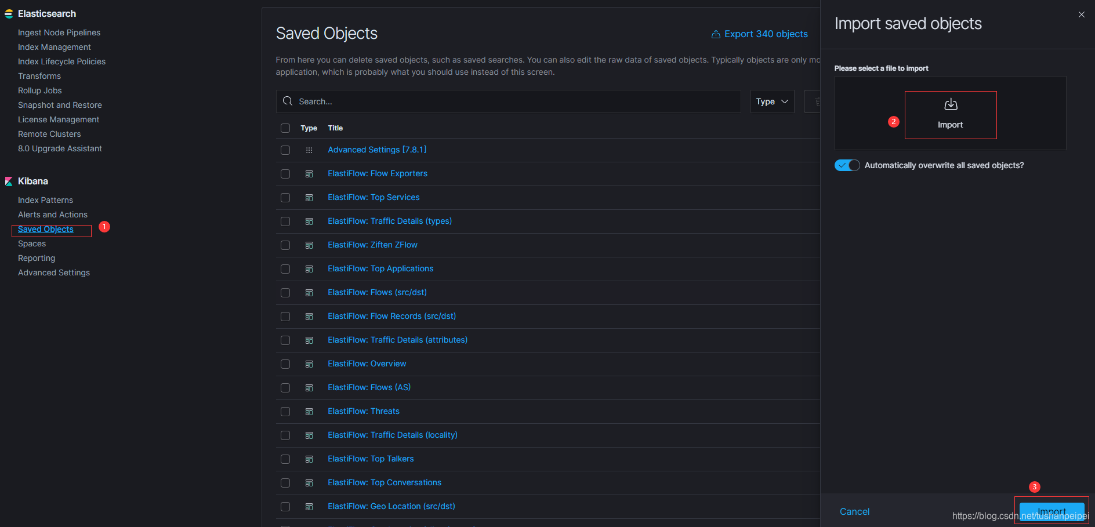Click the blue Import button at flyout bottom
Screen dimensions: 1095x527
coord(1052,511)
